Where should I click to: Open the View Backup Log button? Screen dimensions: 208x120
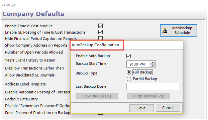97,96
